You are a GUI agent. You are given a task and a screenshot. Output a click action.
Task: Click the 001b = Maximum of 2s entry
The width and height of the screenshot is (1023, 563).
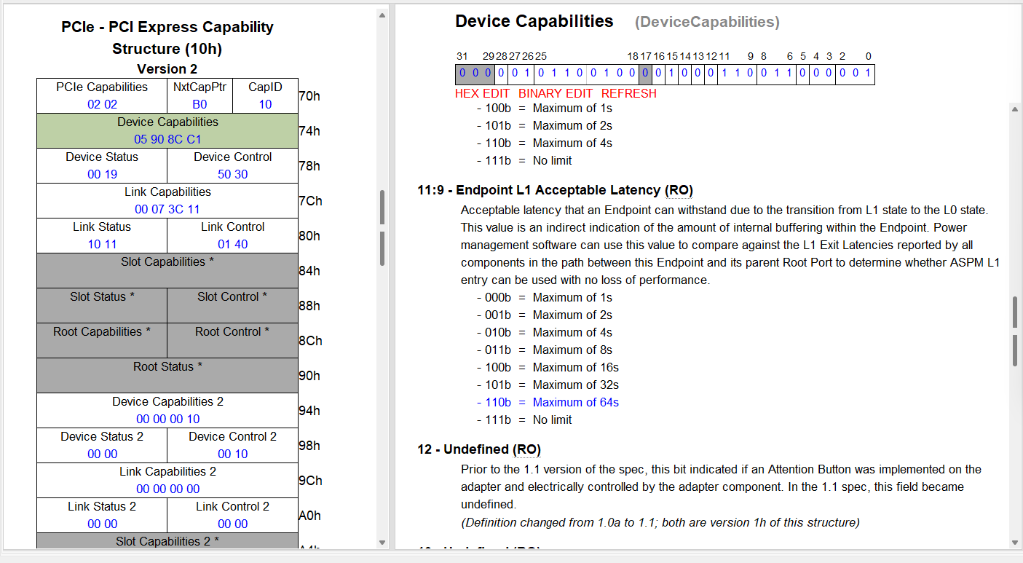(x=545, y=315)
